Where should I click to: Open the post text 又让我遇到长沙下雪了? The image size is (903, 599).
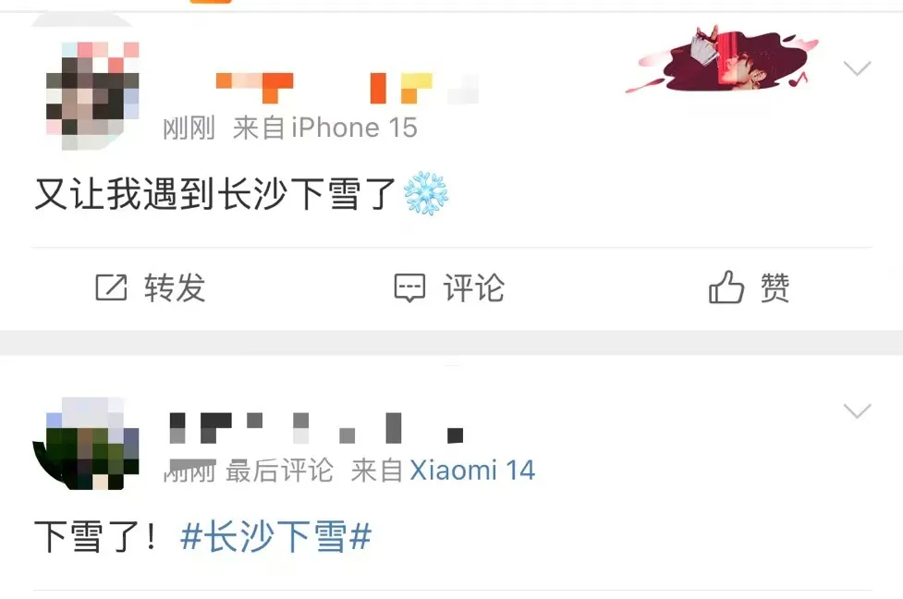pos(214,193)
